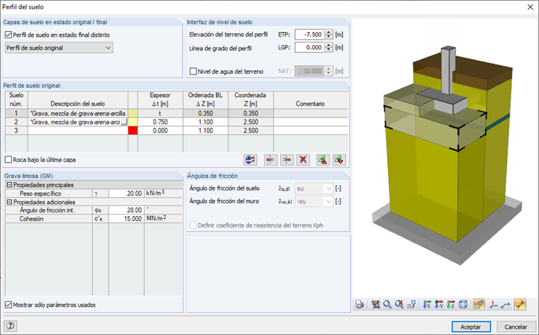Viewport: 539px width, 335px height.
Task: Click light yellow color swatch of soil 2
Action: (x=133, y=122)
